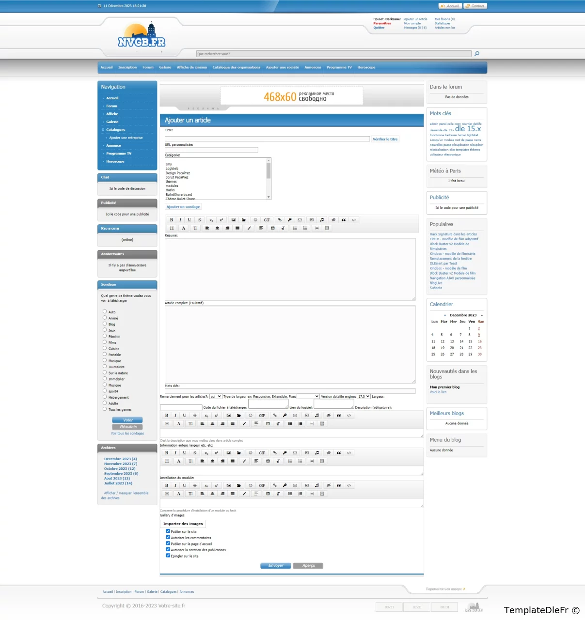Uncheck 'Autoriser les commentaires' checkbox

tap(168, 537)
